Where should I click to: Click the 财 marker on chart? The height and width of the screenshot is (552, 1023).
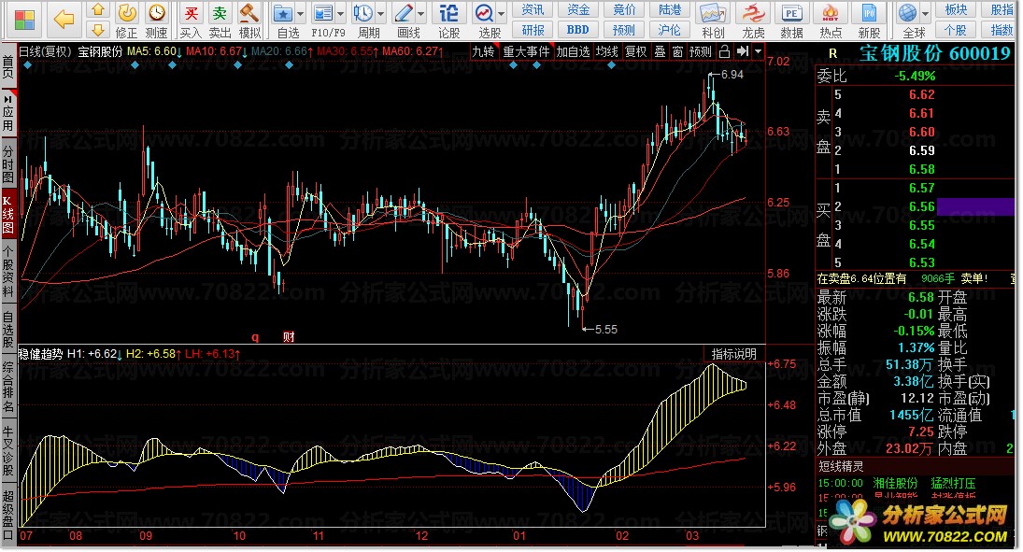coord(289,336)
